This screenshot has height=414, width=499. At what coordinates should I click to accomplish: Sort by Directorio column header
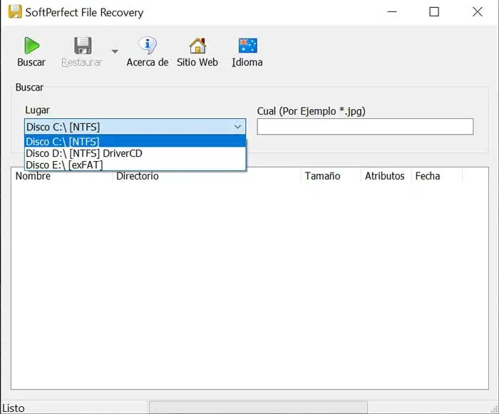tap(207, 176)
